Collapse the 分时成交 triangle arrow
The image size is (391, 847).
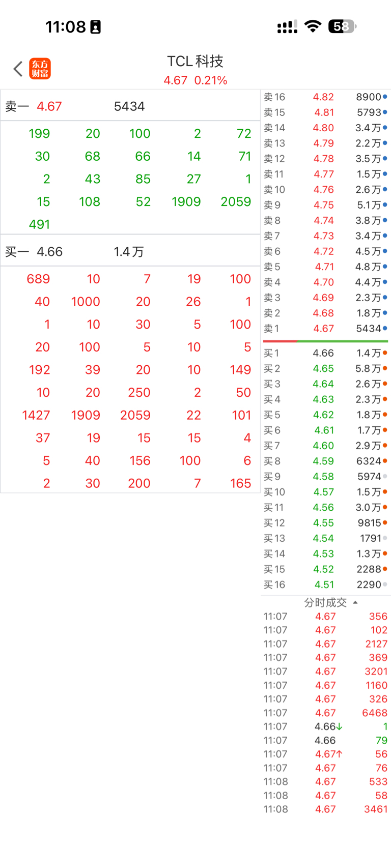pos(355,602)
